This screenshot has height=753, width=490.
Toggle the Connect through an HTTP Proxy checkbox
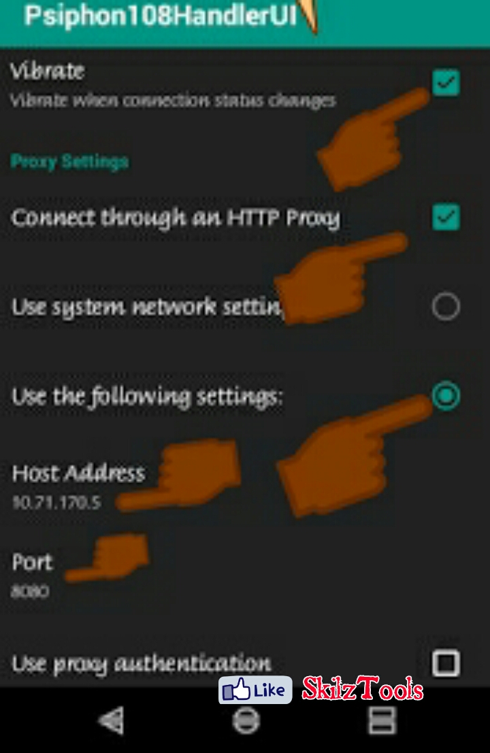point(446,217)
